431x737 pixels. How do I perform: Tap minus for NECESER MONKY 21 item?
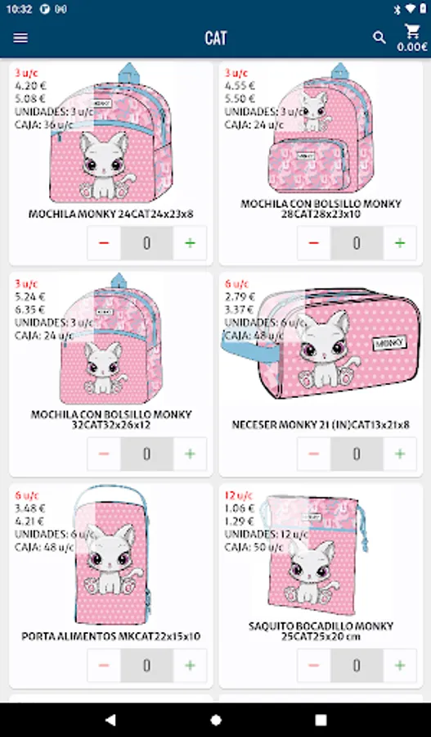click(x=314, y=454)
